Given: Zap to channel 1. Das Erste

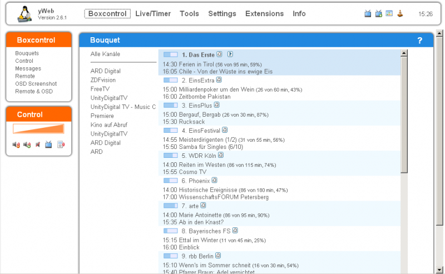Looking at the screenshot, I should coord(198,55).
